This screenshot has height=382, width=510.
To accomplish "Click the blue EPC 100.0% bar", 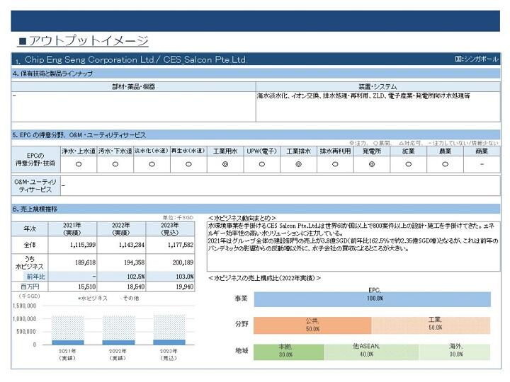I will (x=372, y=299).
